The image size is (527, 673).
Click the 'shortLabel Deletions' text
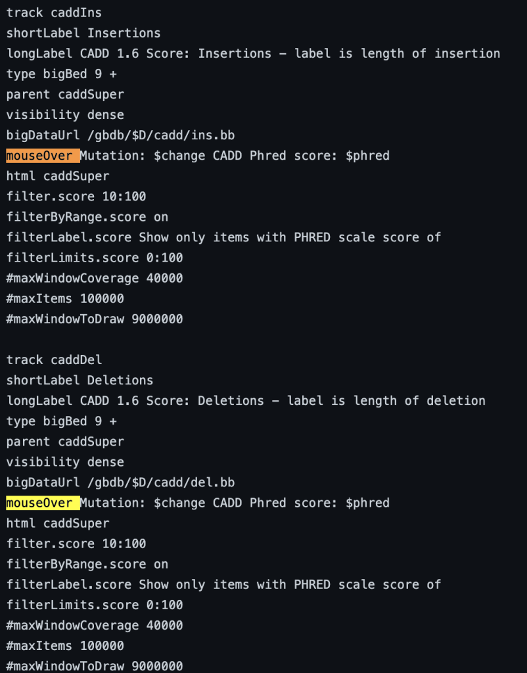pyautogui.click(x=80, y=381)
